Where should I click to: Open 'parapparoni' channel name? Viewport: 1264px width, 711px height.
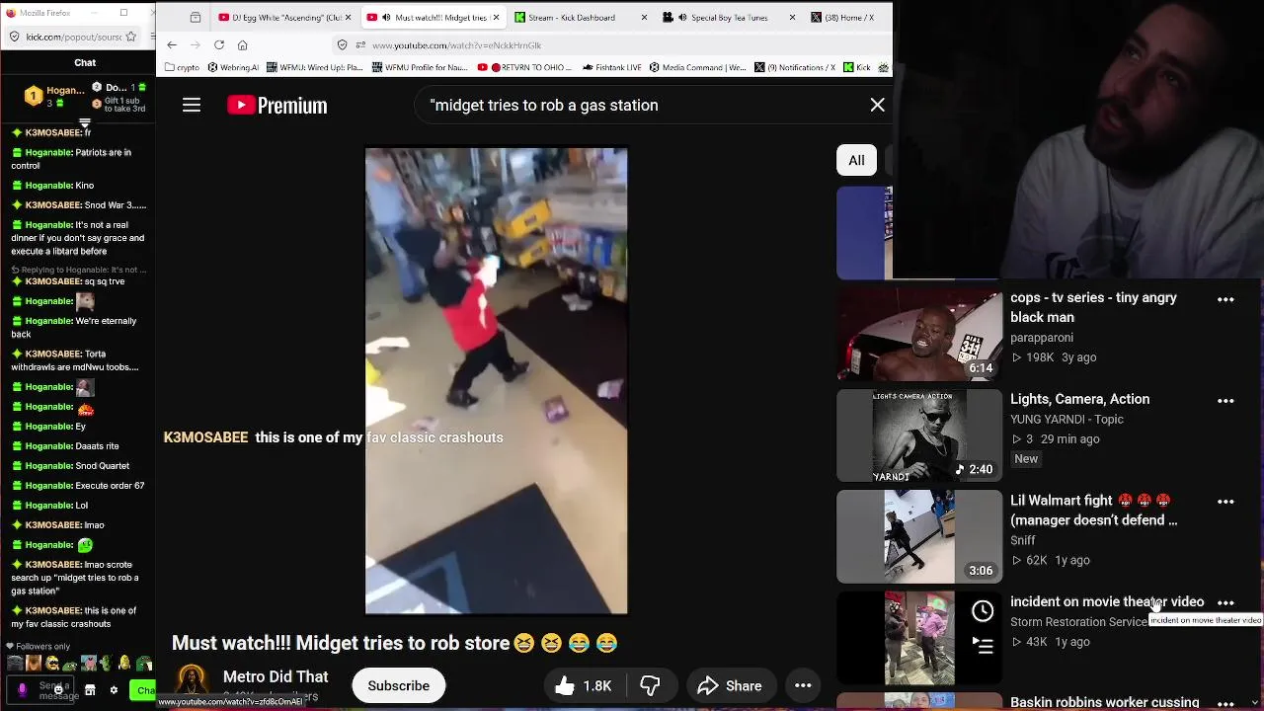[x=1042, y=338]
